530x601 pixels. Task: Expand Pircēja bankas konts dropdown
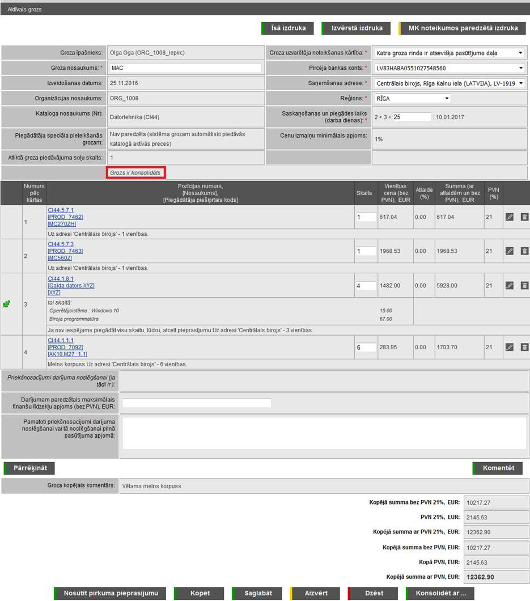[x=448, y=69]
